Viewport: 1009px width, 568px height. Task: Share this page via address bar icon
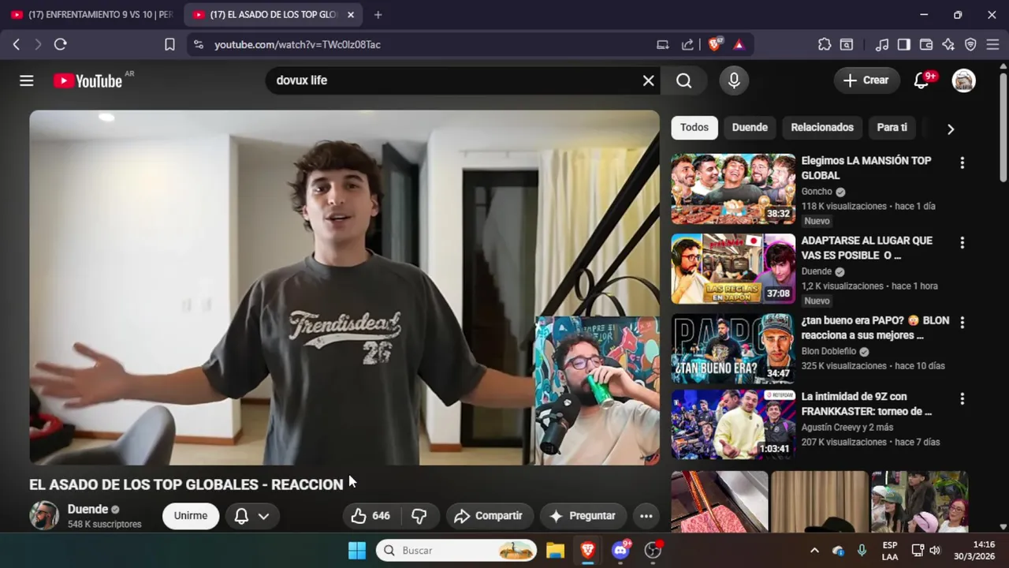point(687,45)
